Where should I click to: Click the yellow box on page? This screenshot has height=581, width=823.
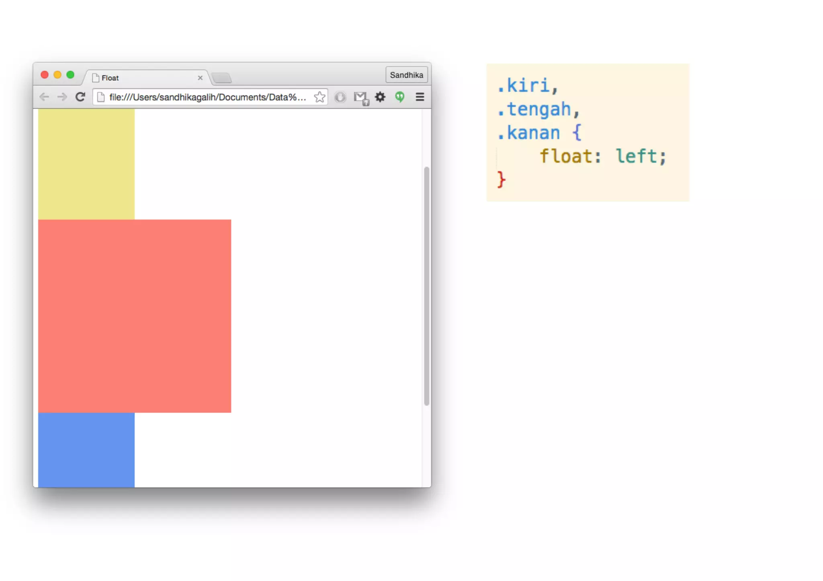coord(86,164)
